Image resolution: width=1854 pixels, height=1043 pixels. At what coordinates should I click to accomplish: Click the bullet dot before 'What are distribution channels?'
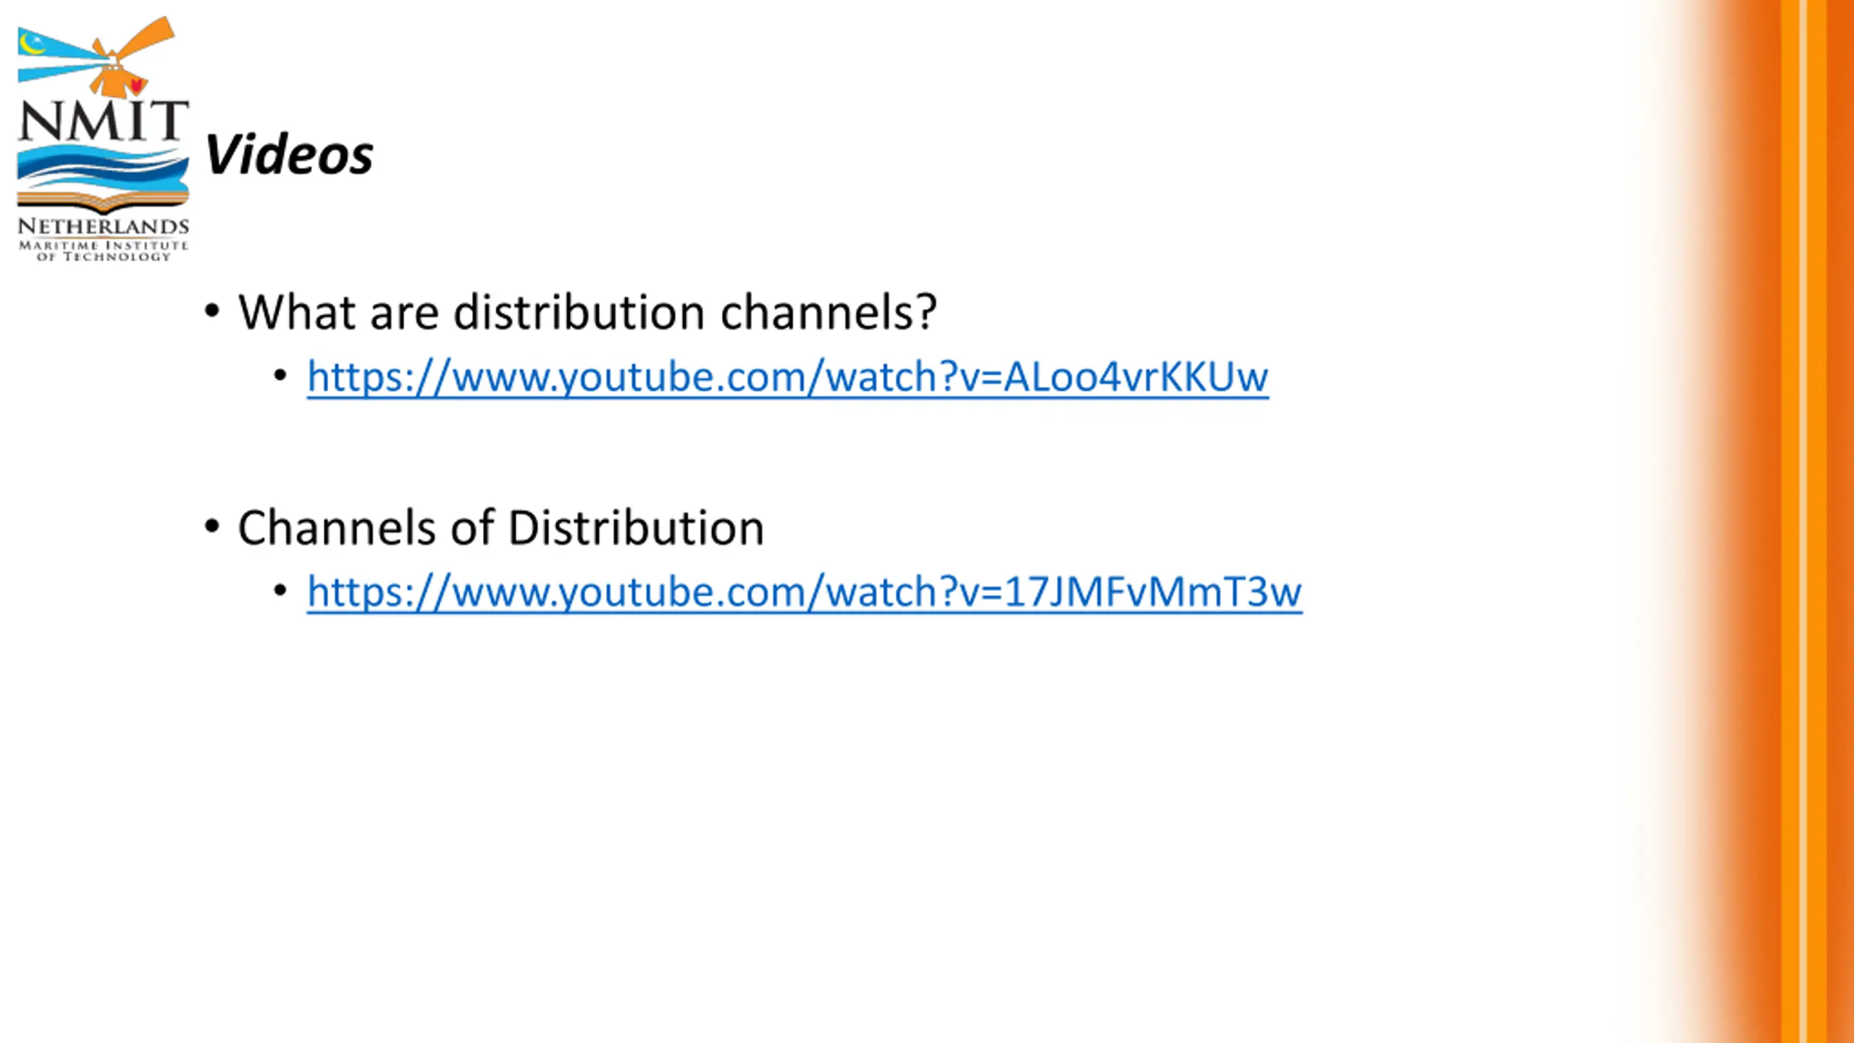point(211,311)
